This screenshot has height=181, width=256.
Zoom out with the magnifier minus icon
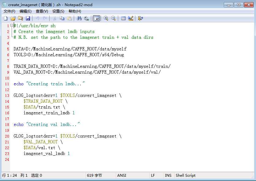[114, 18]
